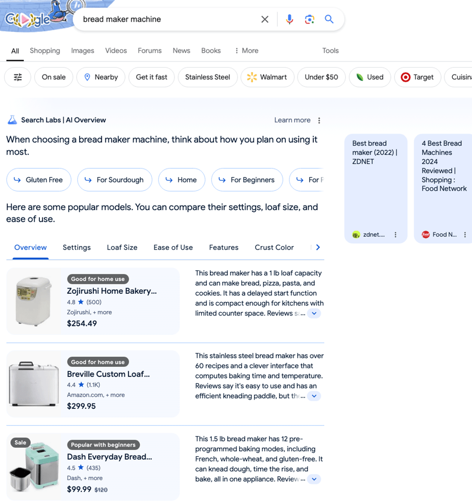472x502 pixels.
Task: Clear the search box text
Action: point(265,19)
